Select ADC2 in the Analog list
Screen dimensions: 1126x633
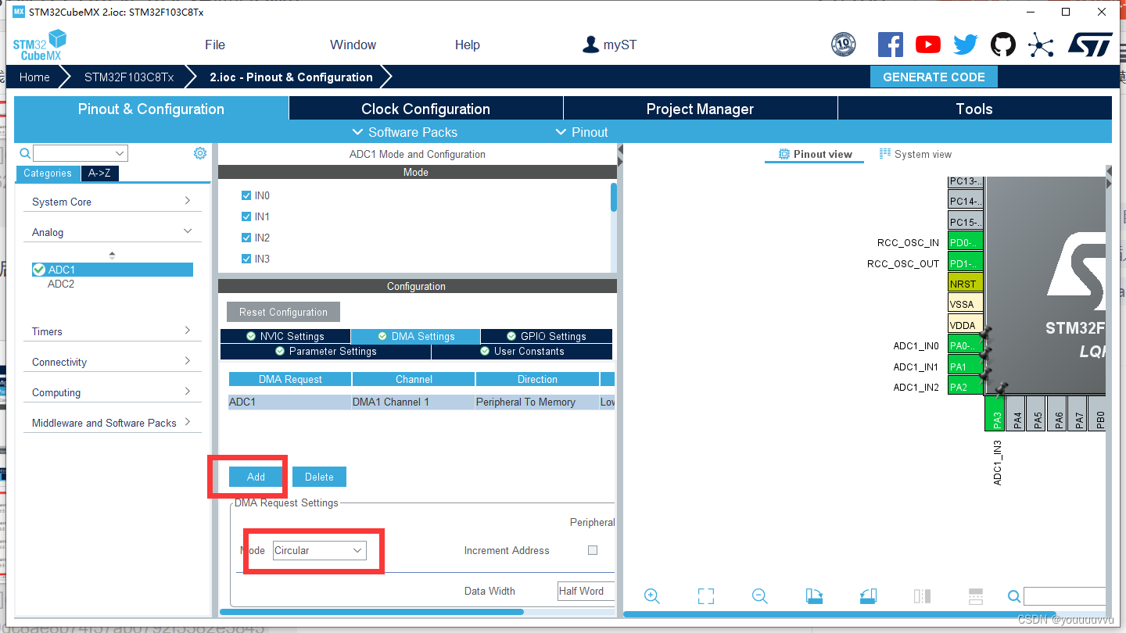[61, 284]
